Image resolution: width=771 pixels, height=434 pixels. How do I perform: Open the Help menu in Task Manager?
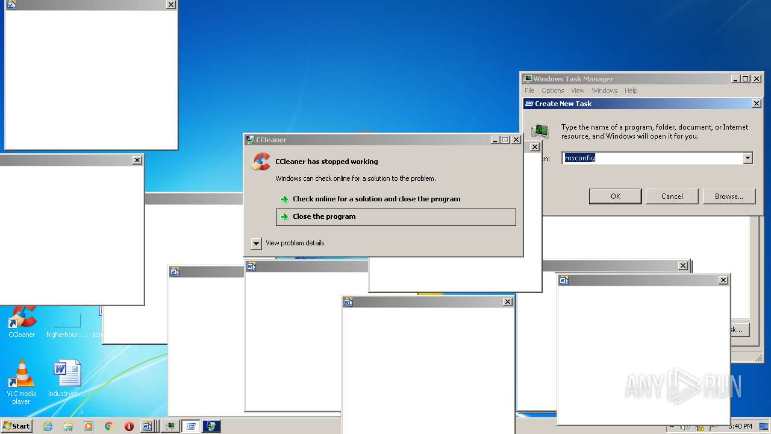click(631, 90)
